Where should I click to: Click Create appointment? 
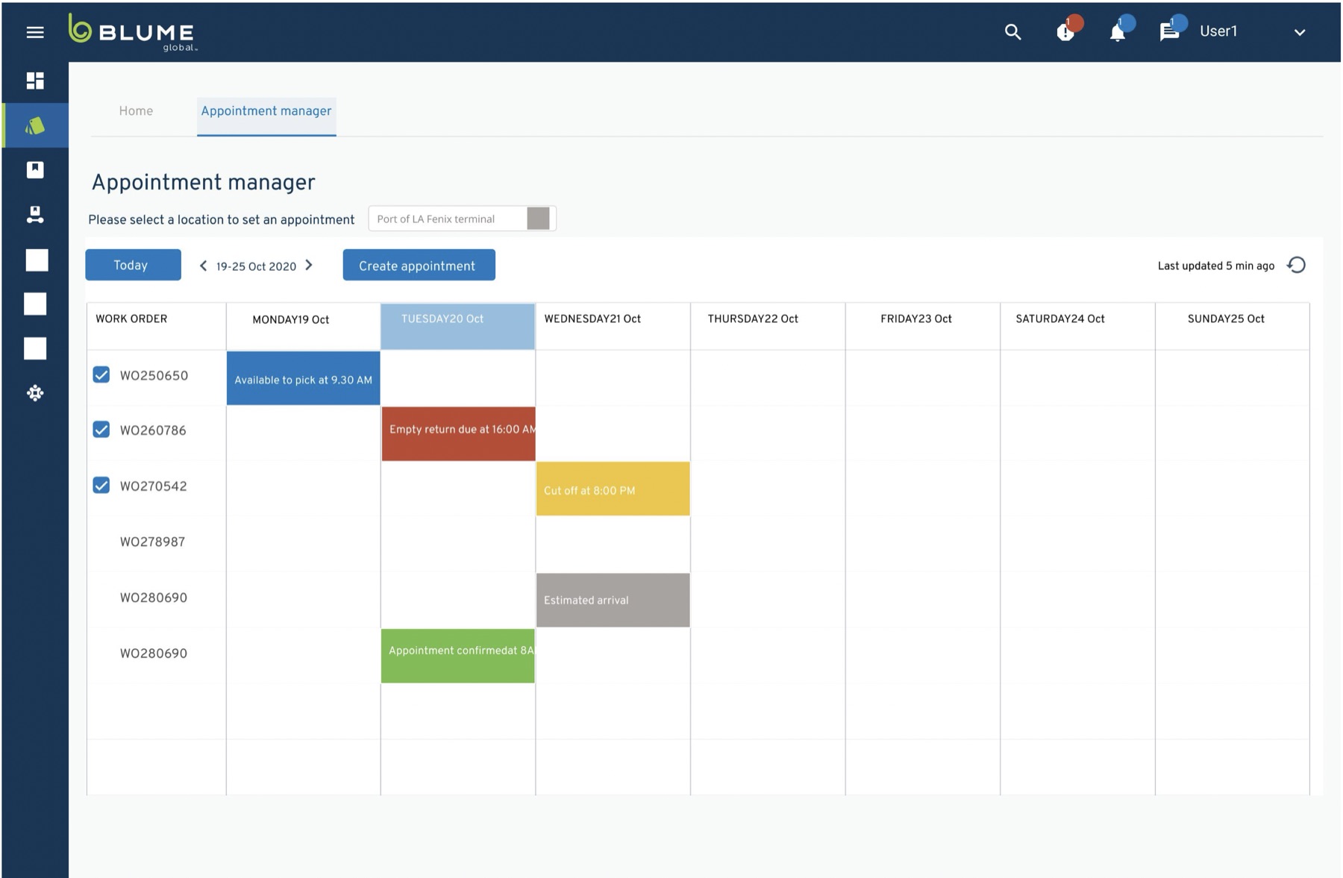coord(419,266)
